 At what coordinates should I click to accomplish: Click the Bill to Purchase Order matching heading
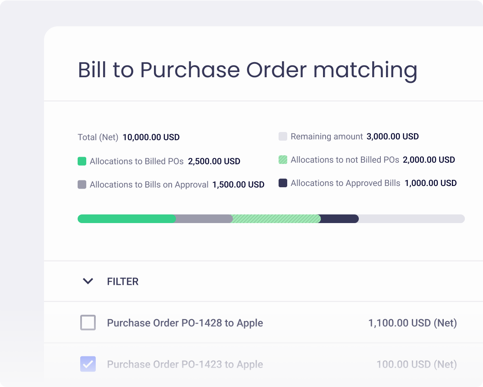[247, 70]
